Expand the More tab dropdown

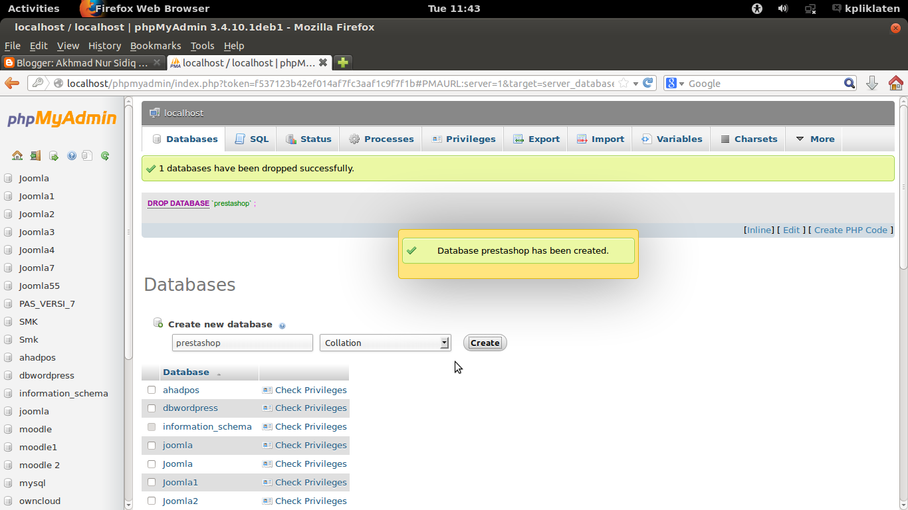[x=815, y=139]
